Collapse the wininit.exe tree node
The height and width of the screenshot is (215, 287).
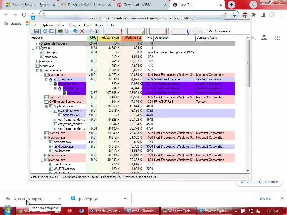33,66
